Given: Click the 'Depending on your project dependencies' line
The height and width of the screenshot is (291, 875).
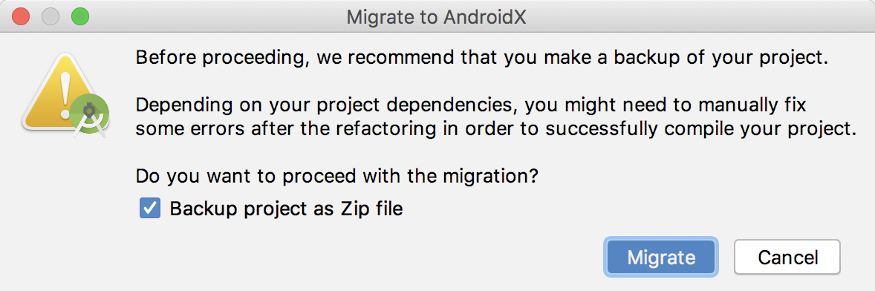Looking at the screenshot, I should point(471,105).
